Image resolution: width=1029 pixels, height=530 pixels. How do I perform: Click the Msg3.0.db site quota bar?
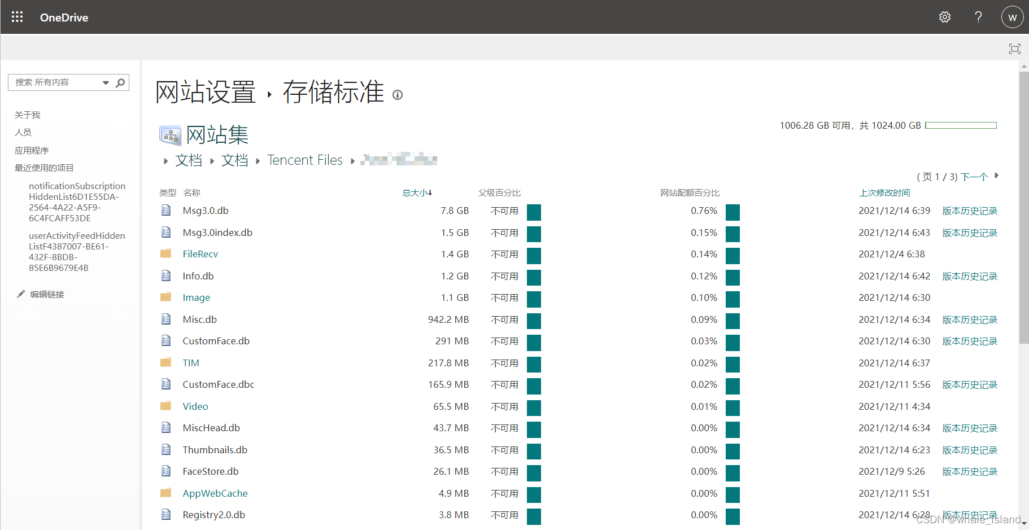click(x=732, y=212)
